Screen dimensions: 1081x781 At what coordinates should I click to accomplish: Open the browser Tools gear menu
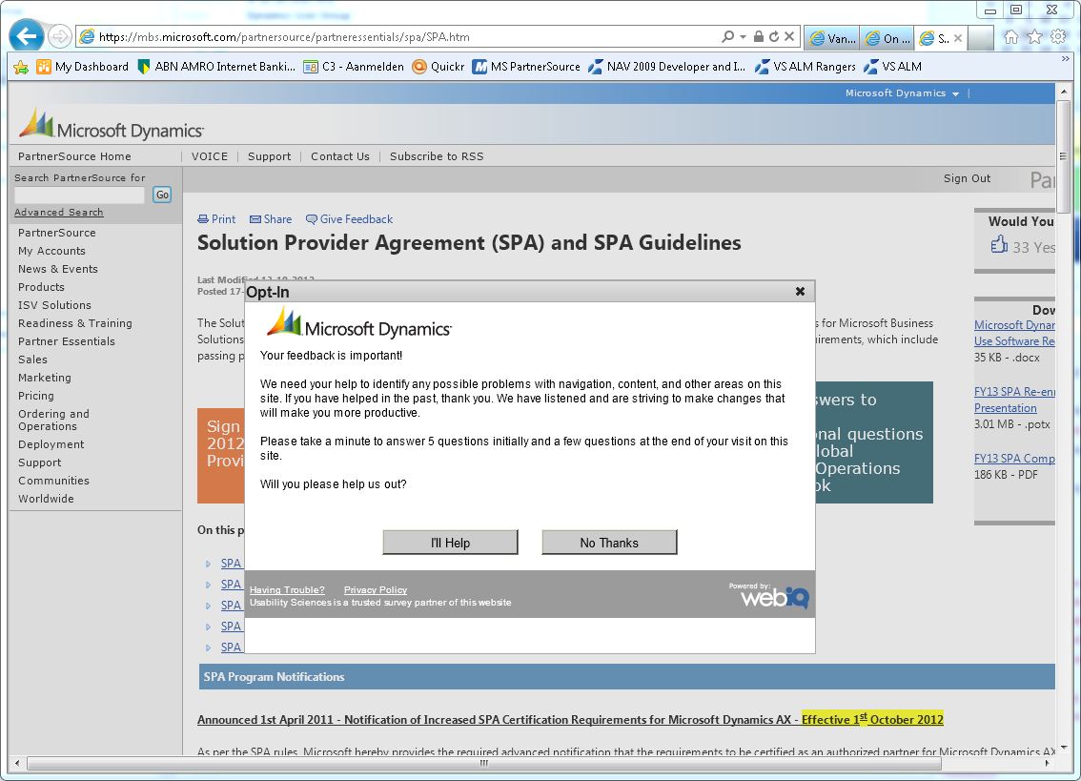(x=1058, y=37)
